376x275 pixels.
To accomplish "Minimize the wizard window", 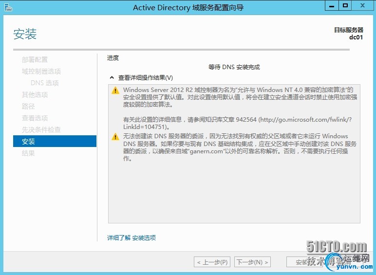I will 332,6.
